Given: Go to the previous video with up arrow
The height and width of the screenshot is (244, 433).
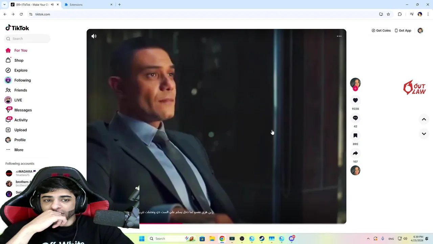Looking at the screenshot, I should [x=424, y=119].
